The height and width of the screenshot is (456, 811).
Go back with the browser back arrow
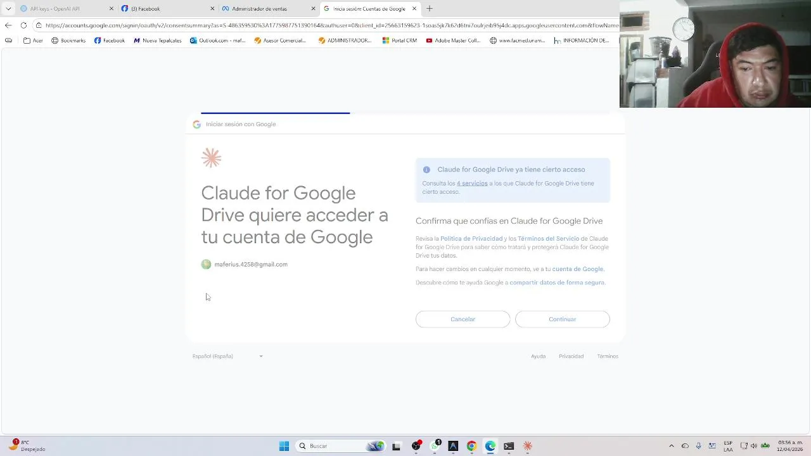(8, 25)
